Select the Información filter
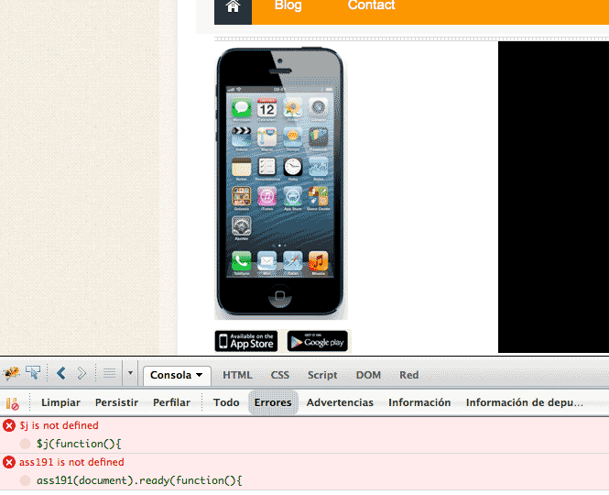This screenshot has height=495, width=609. point(419,402)
